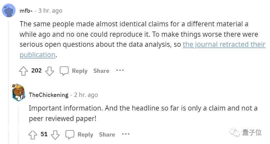This screenshot has width=270, height=144.
Task: Upvote TheChickening's reply
Action: coord(33,135)
